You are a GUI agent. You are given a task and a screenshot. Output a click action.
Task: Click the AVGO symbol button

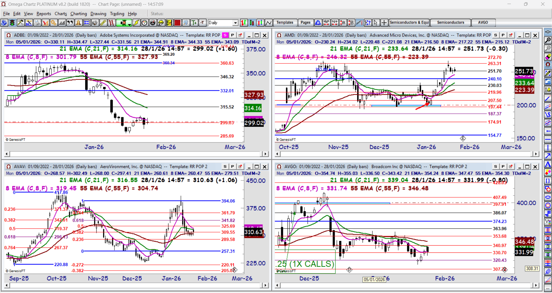(x=483, y=22)
